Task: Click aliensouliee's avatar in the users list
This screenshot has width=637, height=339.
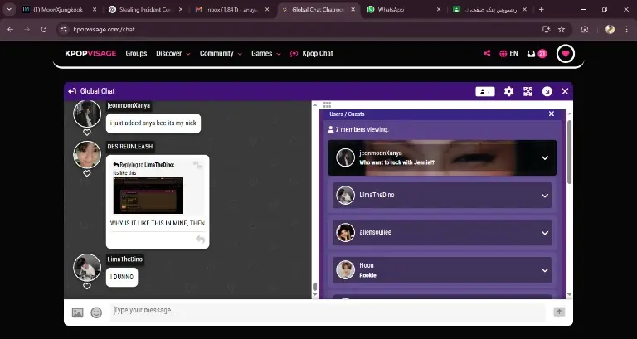Action: coord(345,233)
